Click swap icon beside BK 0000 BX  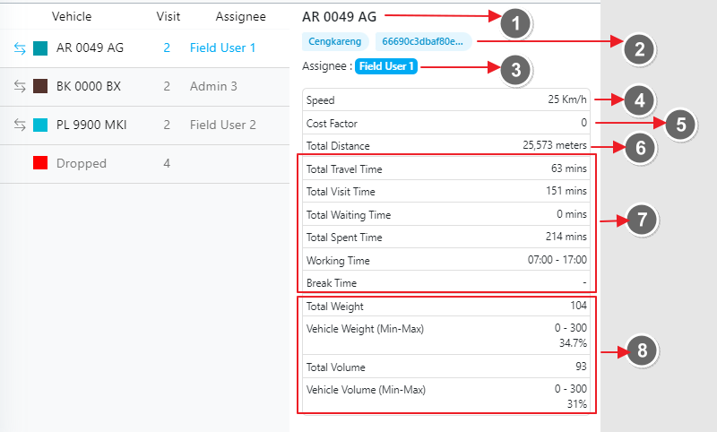tap(20, 87)
